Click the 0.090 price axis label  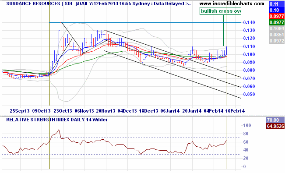(x=249, y=62)
